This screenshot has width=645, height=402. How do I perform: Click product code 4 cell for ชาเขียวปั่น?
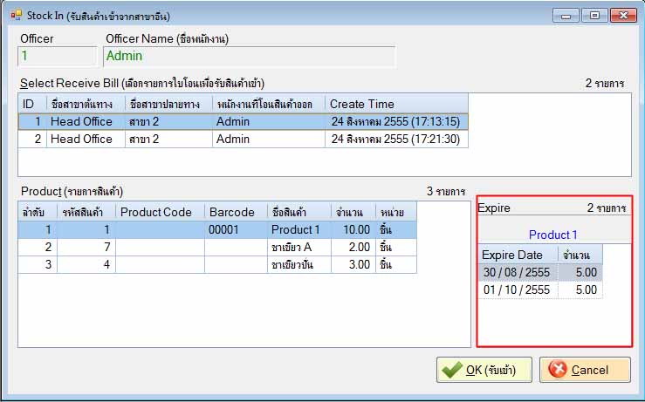(86, 264)
